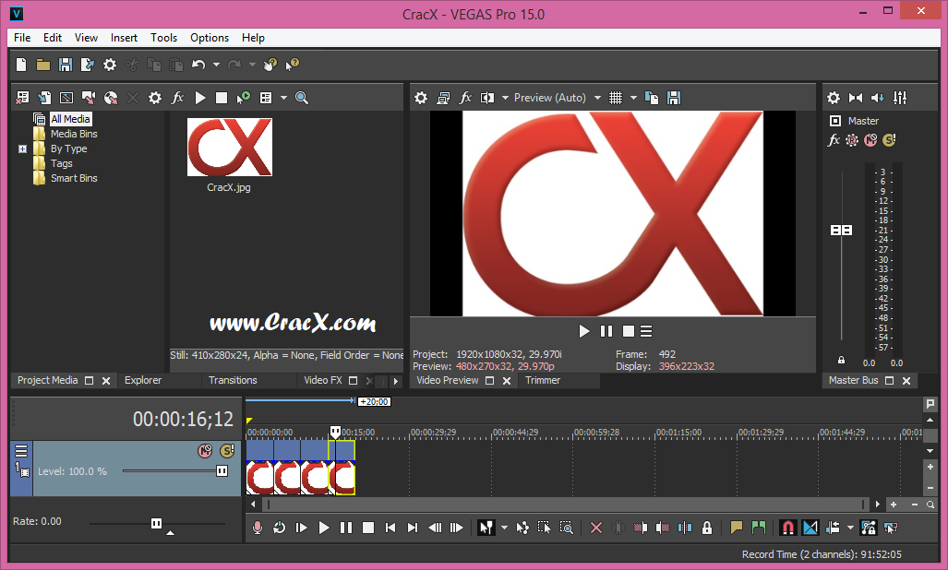The height and width of the screenshot is (570, 948).
Task: Open the Tools menu
Action: 163,38
